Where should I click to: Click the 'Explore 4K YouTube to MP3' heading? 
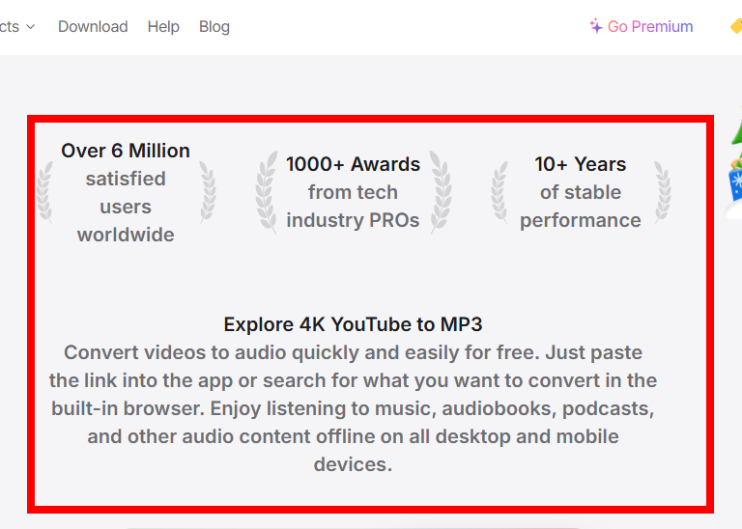[353, 324]
